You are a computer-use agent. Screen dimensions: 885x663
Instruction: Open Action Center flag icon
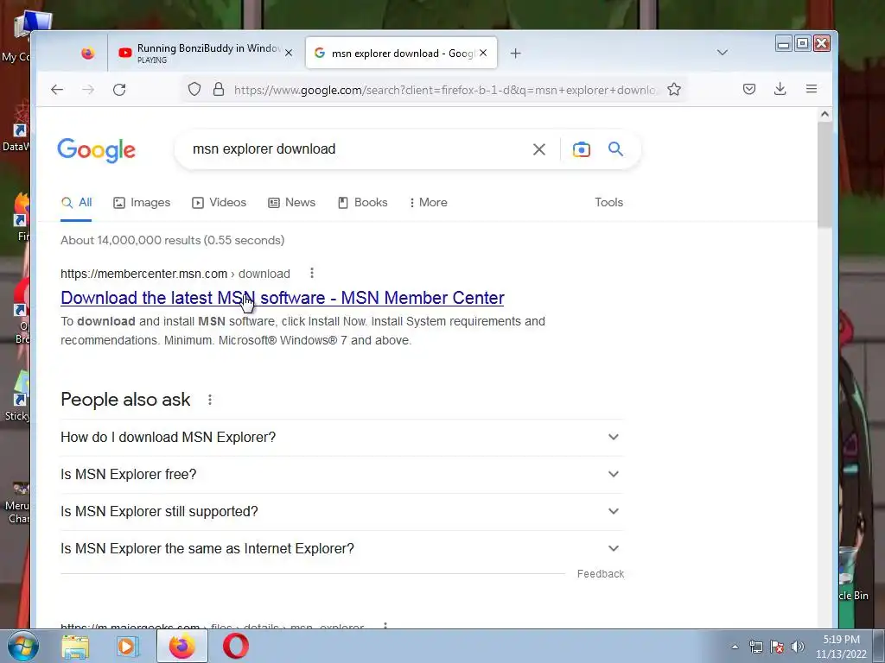tap(777, 647)
